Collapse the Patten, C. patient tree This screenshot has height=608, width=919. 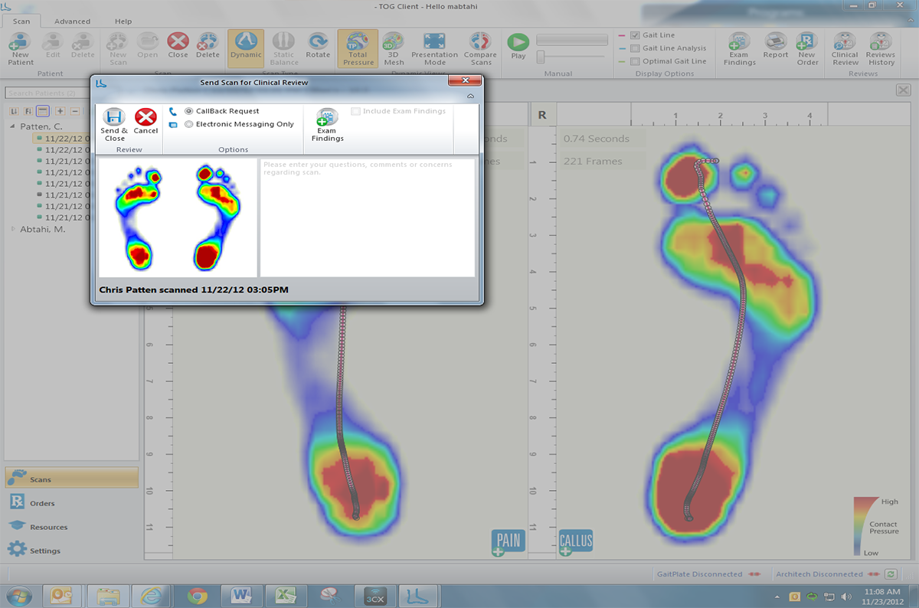click(12, 126)
